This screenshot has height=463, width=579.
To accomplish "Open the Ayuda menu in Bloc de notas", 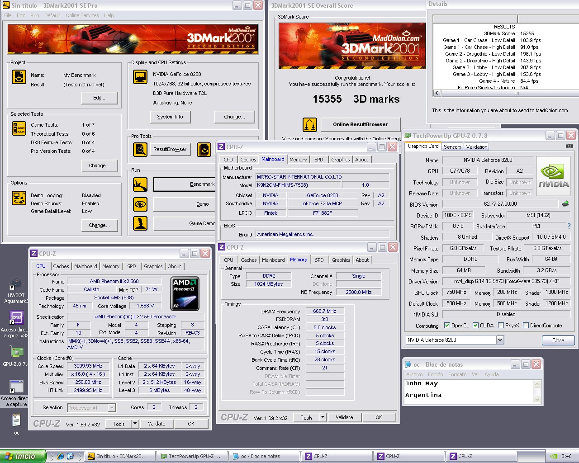I will pos(492,374).
